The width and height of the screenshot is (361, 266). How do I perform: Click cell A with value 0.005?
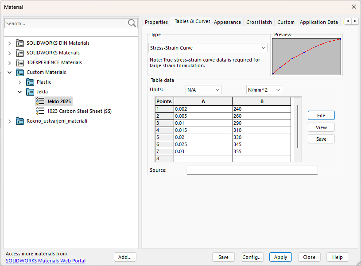[203, 116]
